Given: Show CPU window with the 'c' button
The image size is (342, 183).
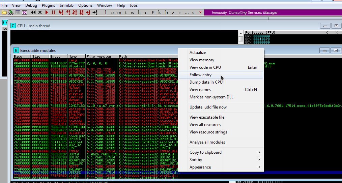Looking at the screenshot, I should 146,12.
